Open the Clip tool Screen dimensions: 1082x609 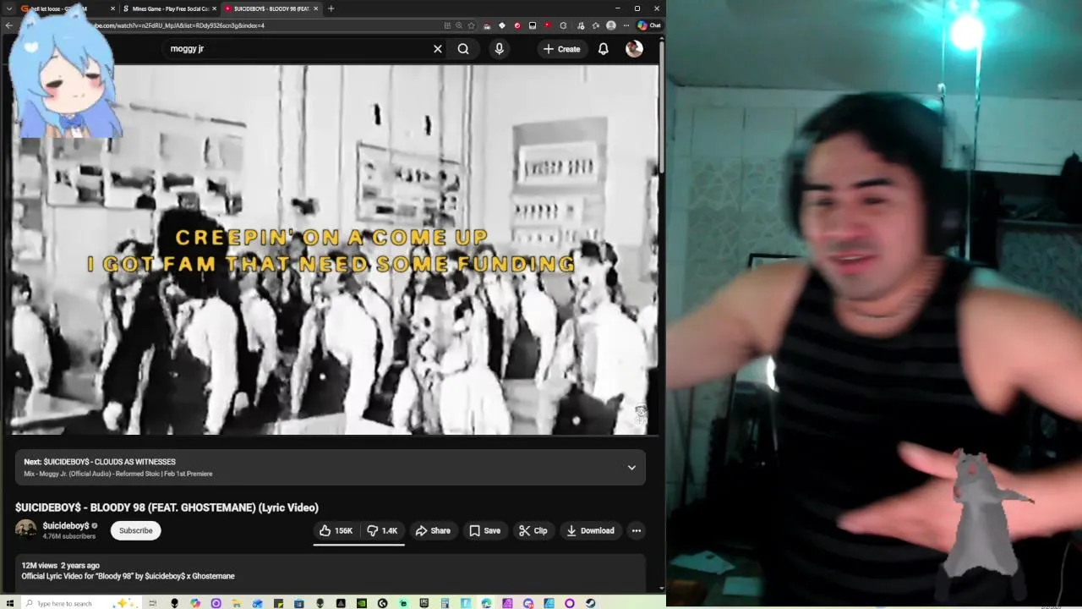[x=533, y=530]
